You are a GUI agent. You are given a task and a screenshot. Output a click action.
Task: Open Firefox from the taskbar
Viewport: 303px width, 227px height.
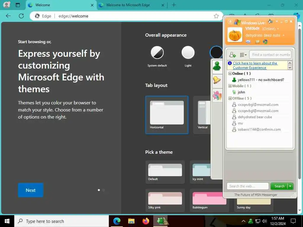146,221
